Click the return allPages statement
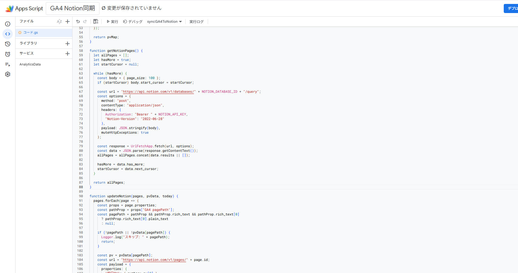 [x=109, y=182]
